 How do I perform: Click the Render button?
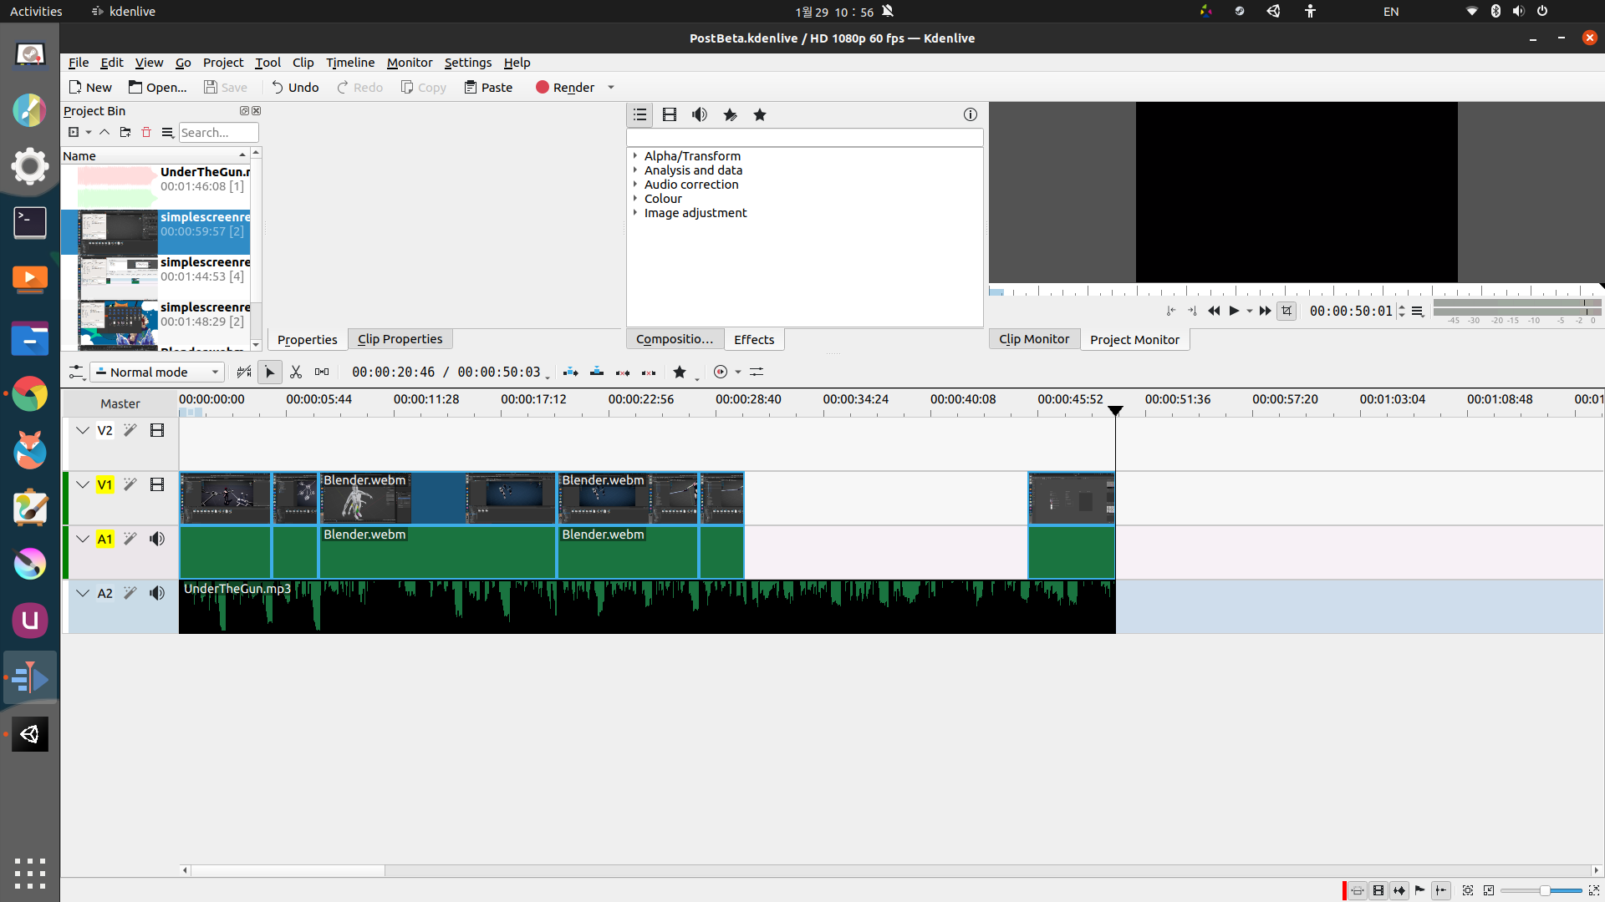click(565, 87)
